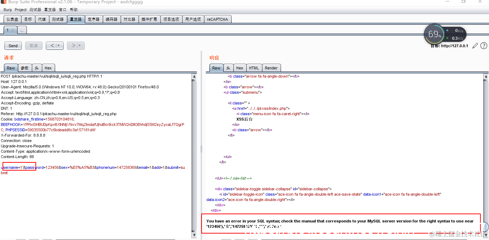This screenshot has height=240, width=489.
Task: Open the 项目选项 tab
Action: [x=171, y=19]
